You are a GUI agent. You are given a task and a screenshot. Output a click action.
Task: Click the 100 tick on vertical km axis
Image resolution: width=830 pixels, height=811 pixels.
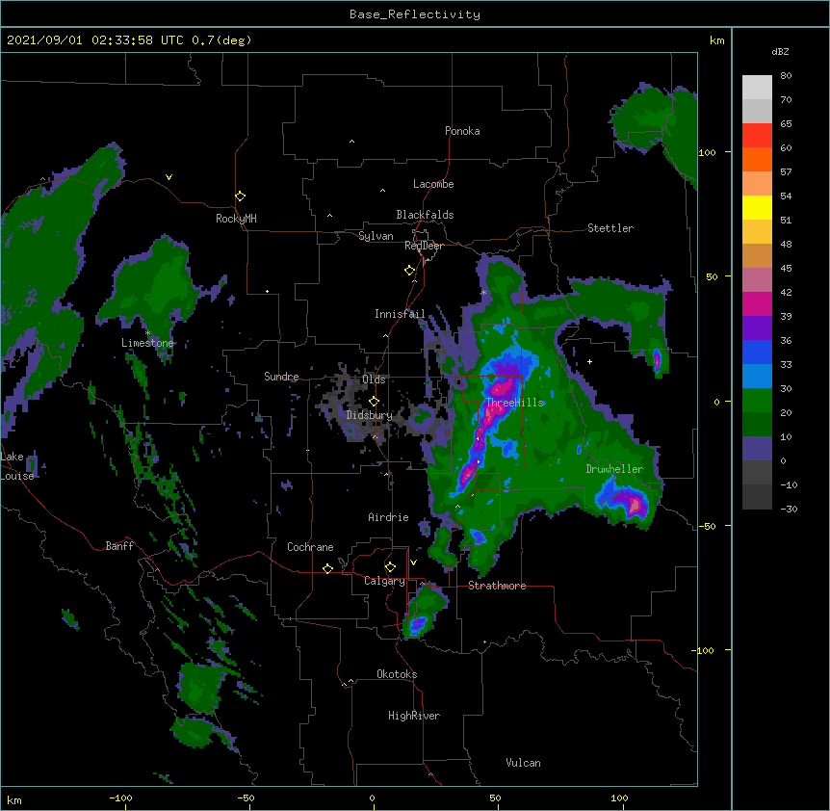[x=707, y=152]
